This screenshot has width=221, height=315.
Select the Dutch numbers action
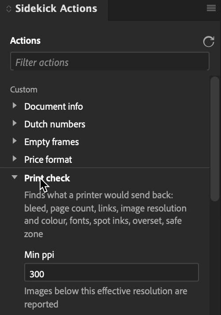[55, 124]
